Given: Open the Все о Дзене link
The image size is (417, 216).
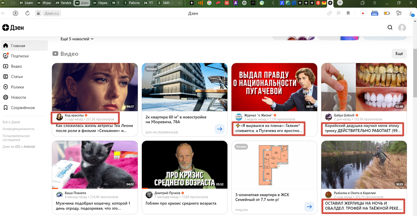Looking at the screenshot, I should (x=11, y=122).
